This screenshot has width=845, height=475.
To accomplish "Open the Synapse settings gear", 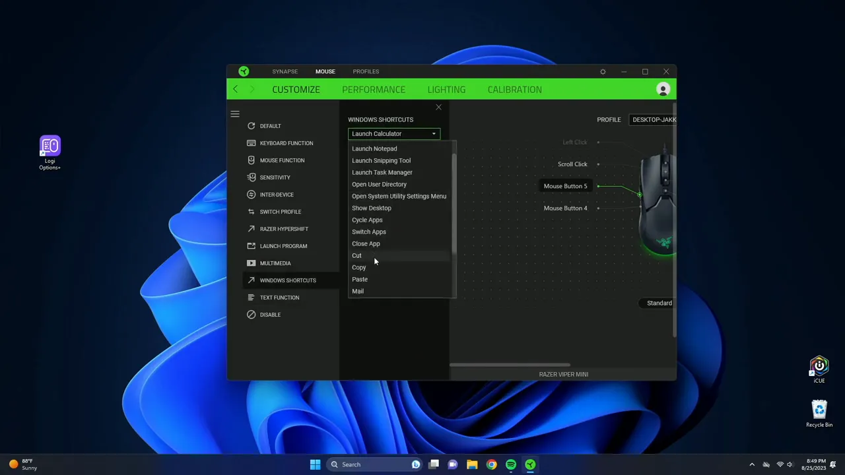I will tap(603, 71).
